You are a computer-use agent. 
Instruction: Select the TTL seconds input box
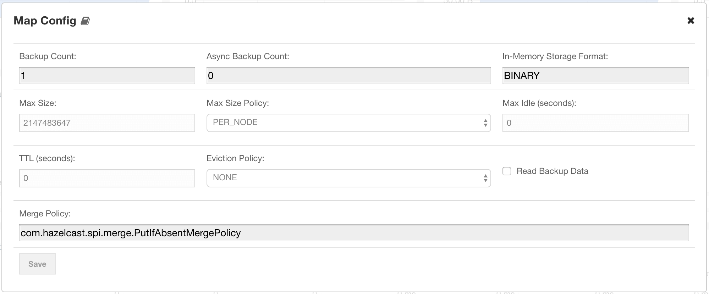pos(107,178)
